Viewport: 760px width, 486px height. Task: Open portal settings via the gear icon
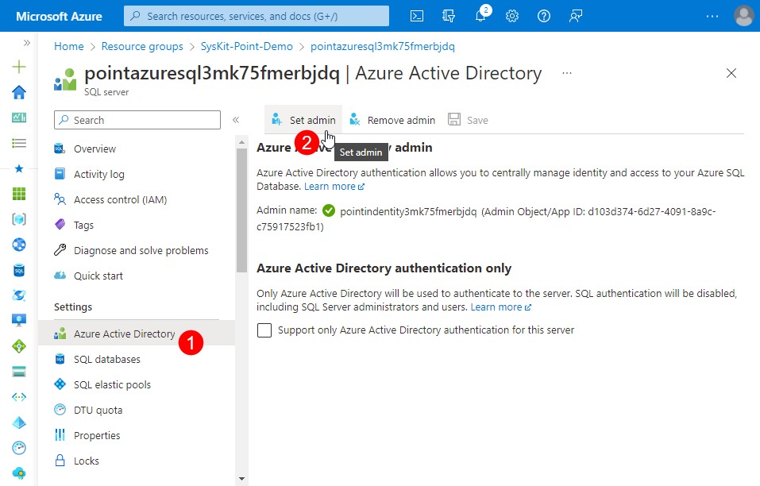click(512, 15)
